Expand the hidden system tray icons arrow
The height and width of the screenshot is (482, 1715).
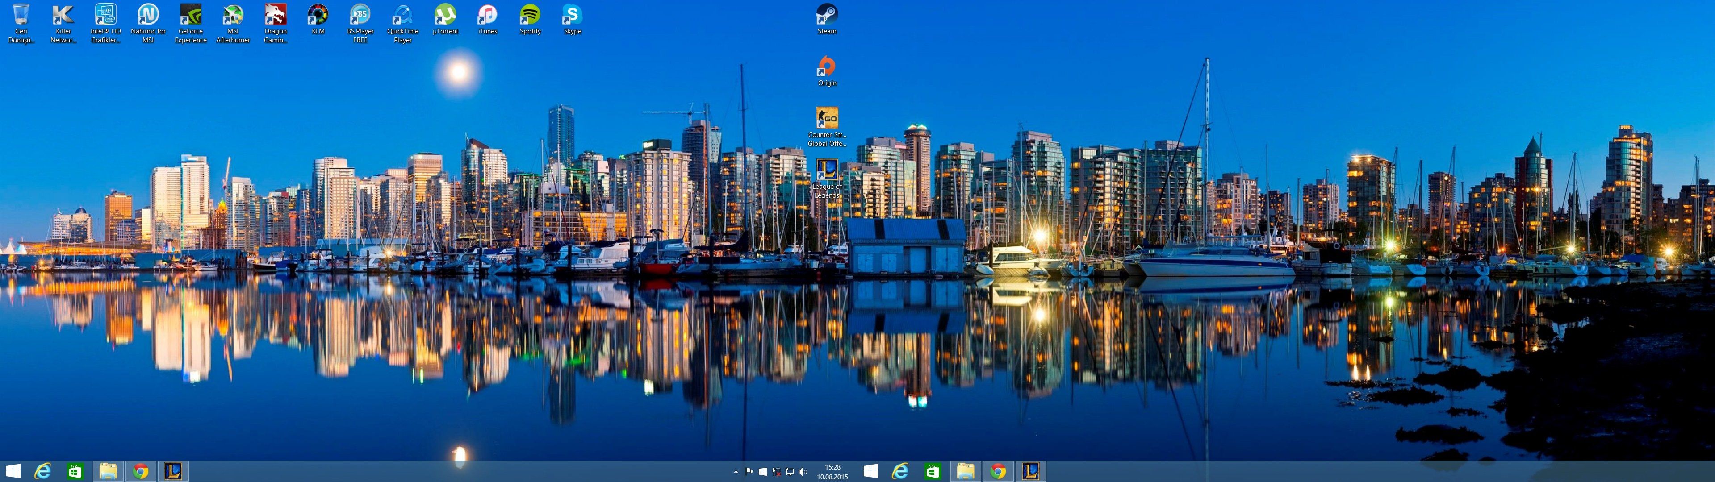tap(736, 472)
